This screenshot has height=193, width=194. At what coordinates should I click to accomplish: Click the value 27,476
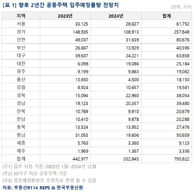(x=183, y=127)
